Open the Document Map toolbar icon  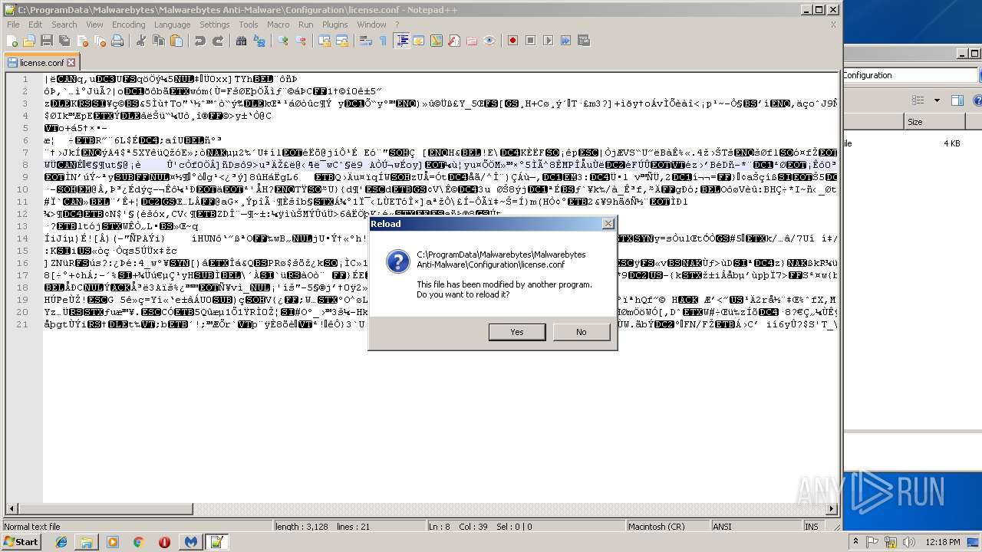pyautogui.click(x=437, y=41)
